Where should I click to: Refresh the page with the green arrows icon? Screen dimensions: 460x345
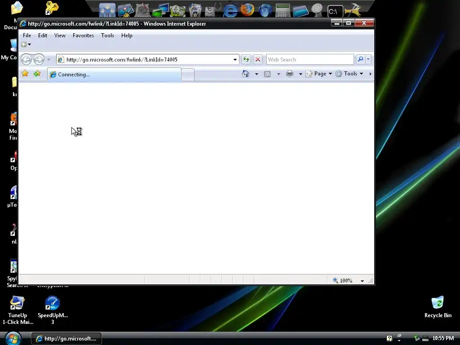(x=246, y=60)
